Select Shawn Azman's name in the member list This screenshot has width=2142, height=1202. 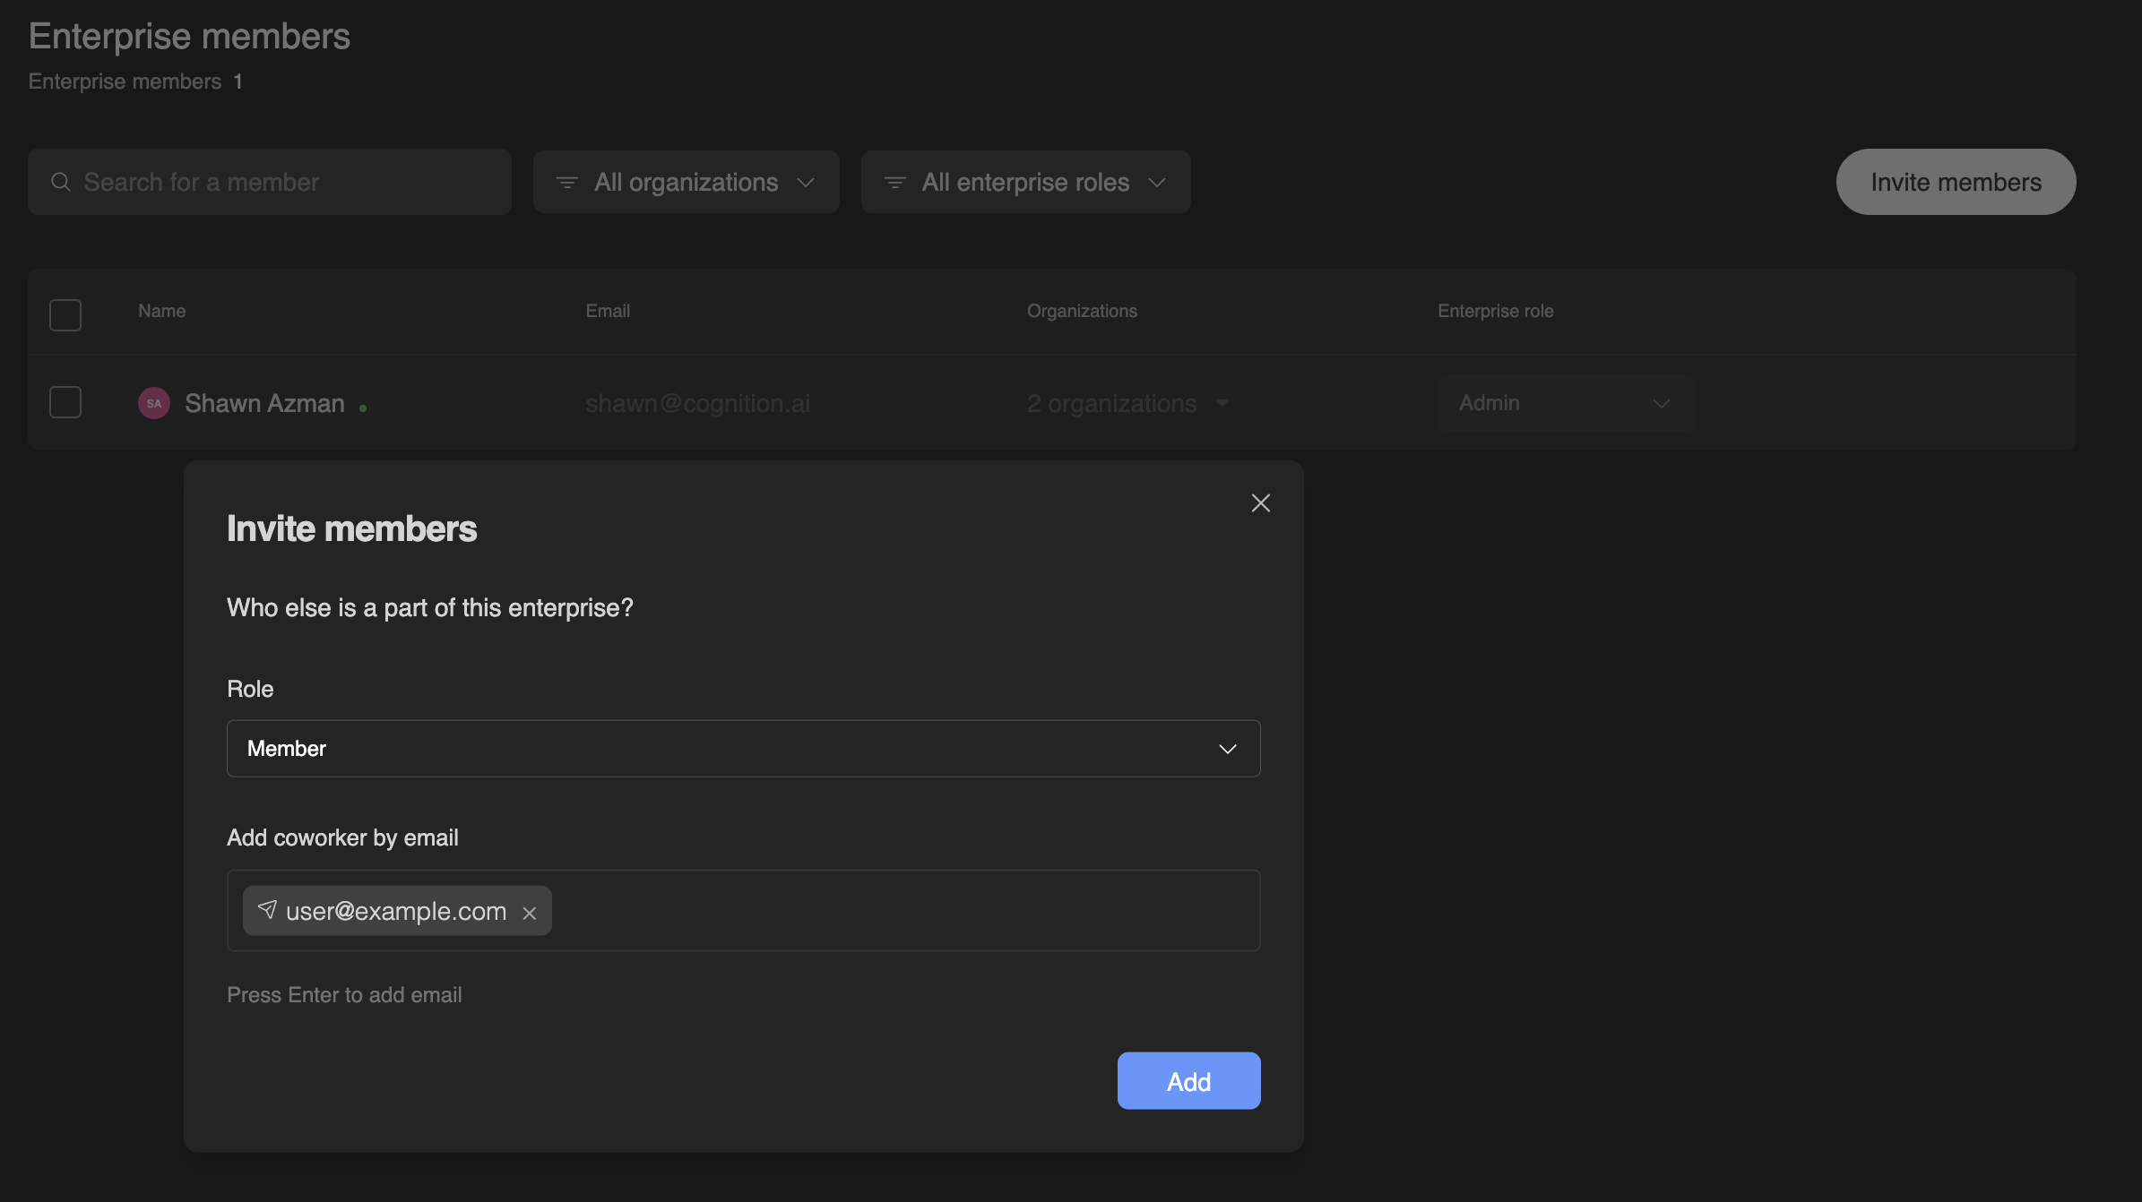pyautogui.click(x=263, y=403)
